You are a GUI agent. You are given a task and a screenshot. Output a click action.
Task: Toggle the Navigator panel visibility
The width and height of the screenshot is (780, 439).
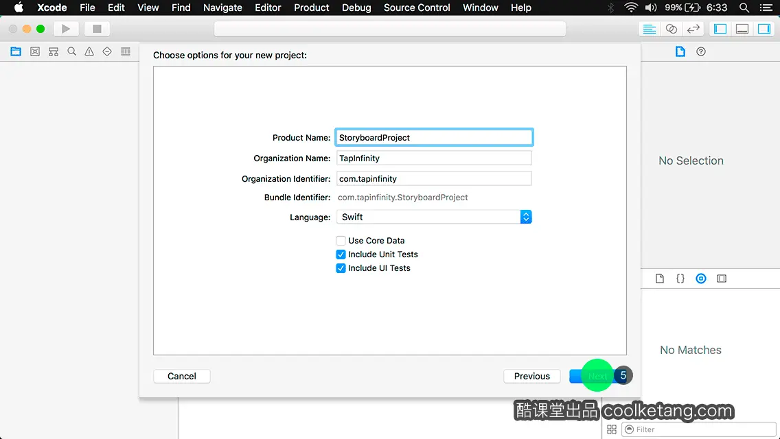pos(720,29)
